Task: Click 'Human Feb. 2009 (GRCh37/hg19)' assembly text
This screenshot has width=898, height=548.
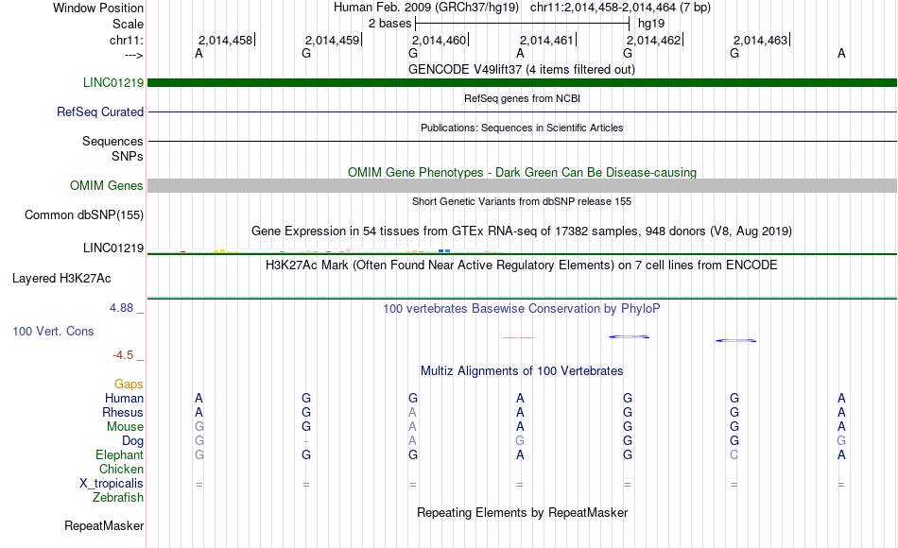Action: (426, 8)
